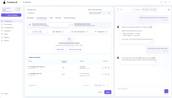172x98 pixels.
Task: Switch to the Tools tab
Action: click(x=51, y=18)
